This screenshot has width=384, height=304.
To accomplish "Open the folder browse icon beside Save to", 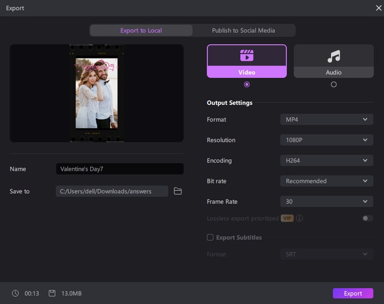I will (178, 191).
